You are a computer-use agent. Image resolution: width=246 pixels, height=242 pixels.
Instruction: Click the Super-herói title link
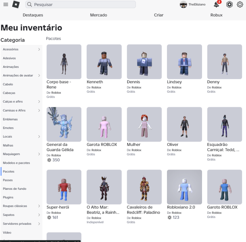58,207
